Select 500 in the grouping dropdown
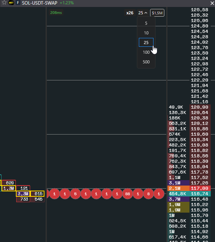The image size is (215, 242). pos(146,62)
